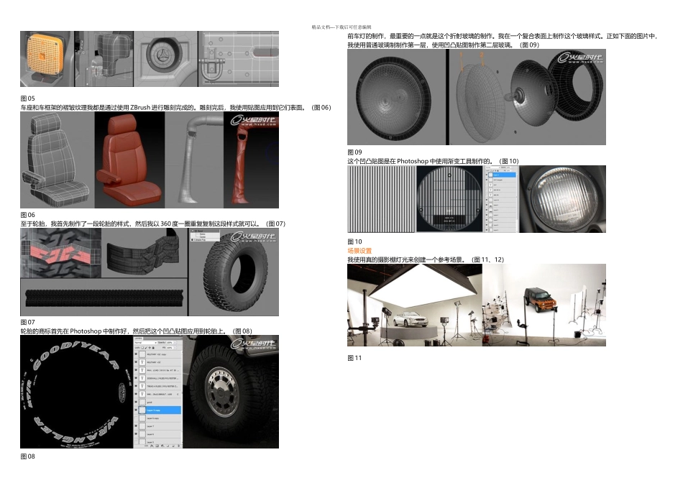Click the header text 精品文档---下载后可任意编辑
Image resolution: width=683 pixels, height=483 pixels.
tap(341, 27)
